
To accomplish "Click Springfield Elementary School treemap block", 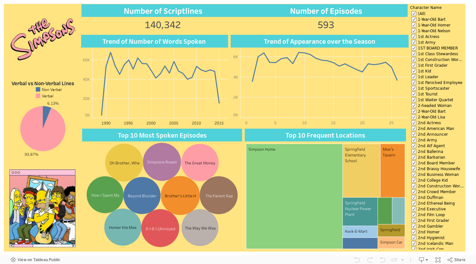I will tap(361, 170).
